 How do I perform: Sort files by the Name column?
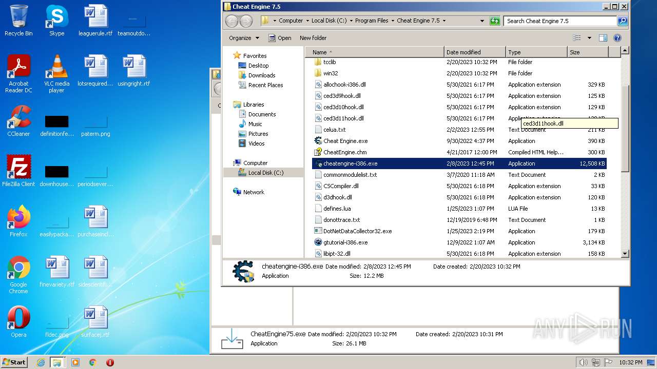click(x=375, y=52)
